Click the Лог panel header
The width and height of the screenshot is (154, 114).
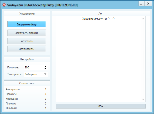coord(101,14)
